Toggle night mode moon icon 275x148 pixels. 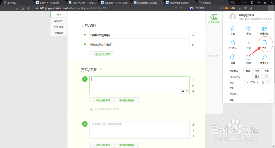click(x=239, y=8)
